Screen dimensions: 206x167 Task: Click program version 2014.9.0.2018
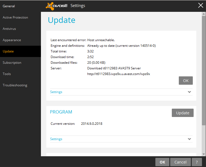92,124
